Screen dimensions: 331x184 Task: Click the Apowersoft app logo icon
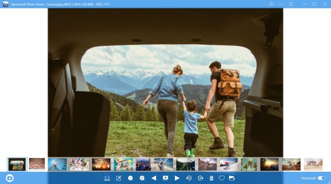(x=5, y=4)
